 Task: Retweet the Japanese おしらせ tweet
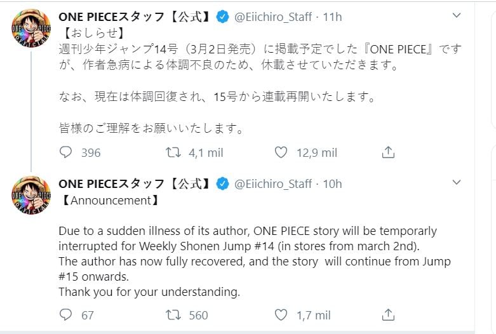pyautogui.click(x=173, y=152)
